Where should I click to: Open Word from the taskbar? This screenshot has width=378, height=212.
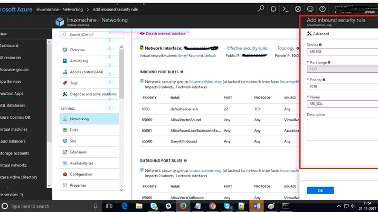click(x=257, y=206)
